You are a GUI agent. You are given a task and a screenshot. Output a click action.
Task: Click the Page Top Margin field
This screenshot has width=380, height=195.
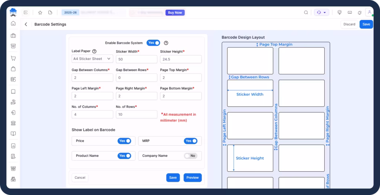pos(181,77)
